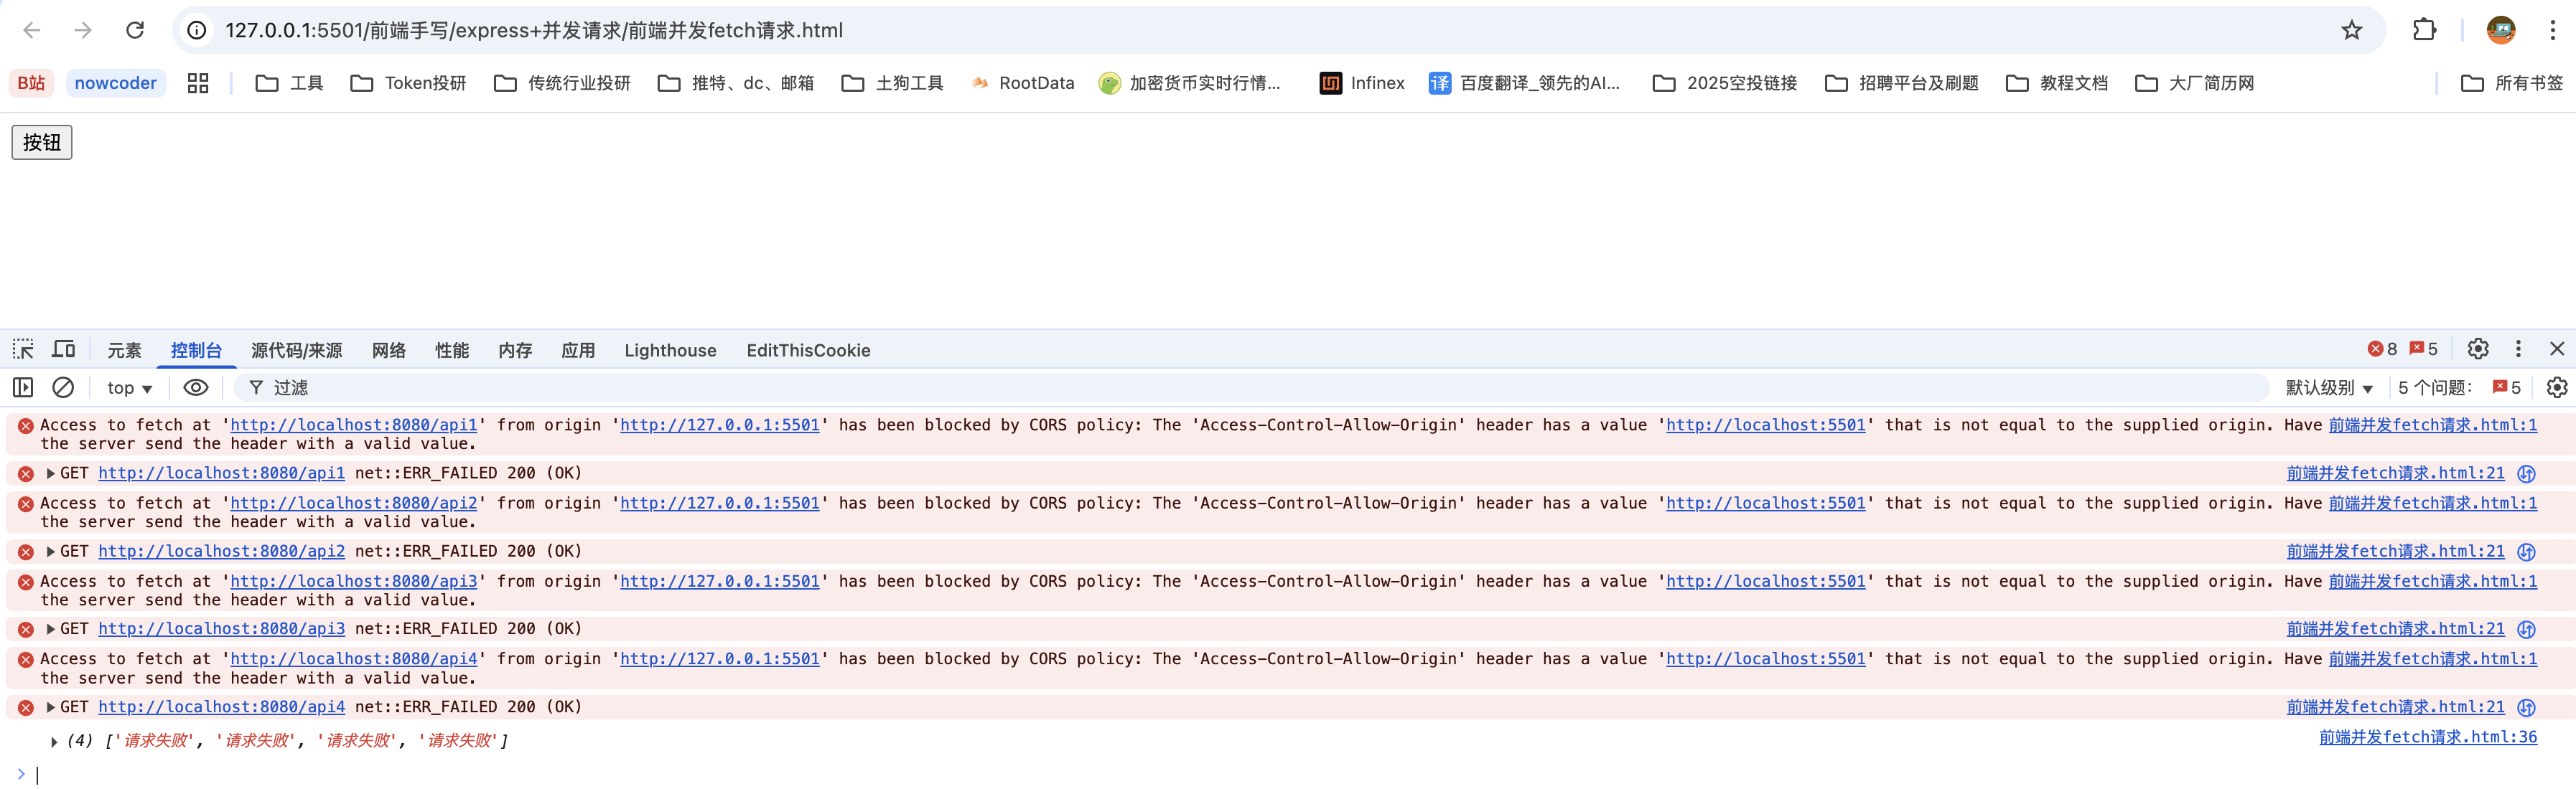Open the 应用 tab

point(578,349)
